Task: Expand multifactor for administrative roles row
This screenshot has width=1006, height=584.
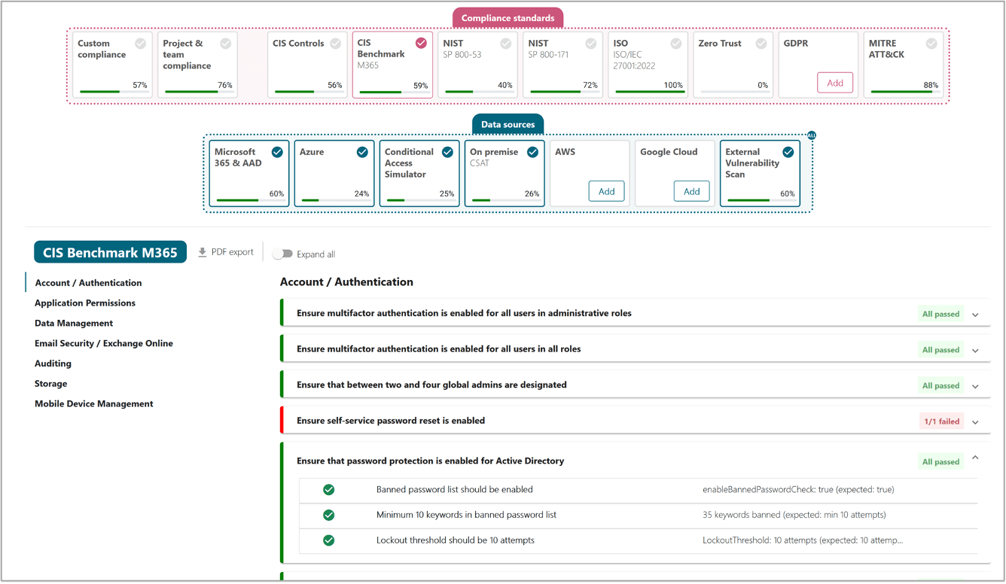Action: point(975,315)
